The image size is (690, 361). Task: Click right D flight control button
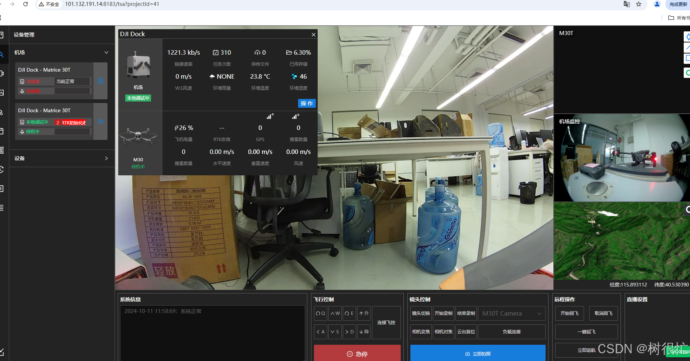[x=349, y=331]
